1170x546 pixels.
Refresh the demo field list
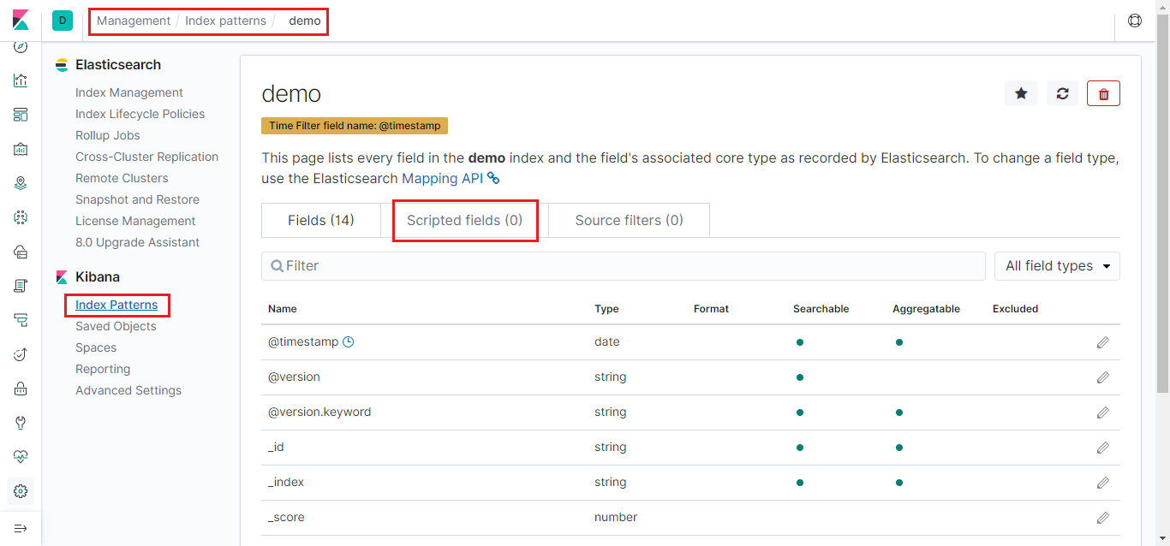(1062, 94)
